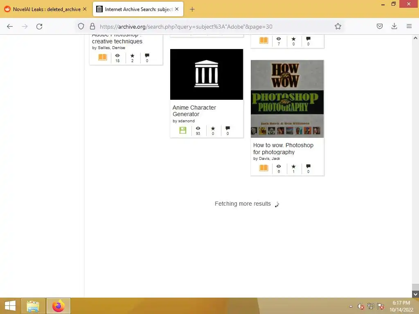Click the reviews bubble under creative techniques
419x314 pixels.
147,56
